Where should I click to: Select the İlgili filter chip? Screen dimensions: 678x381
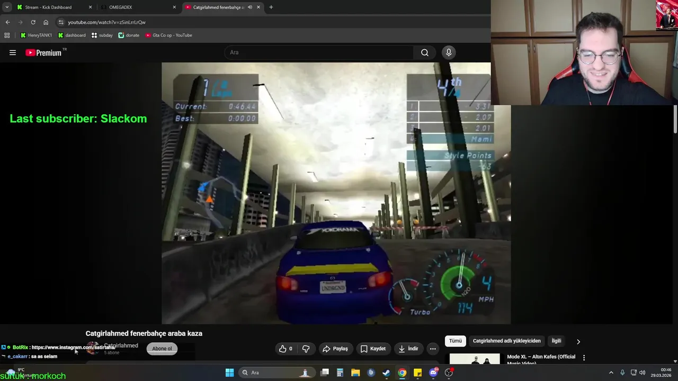coord(556,341)
